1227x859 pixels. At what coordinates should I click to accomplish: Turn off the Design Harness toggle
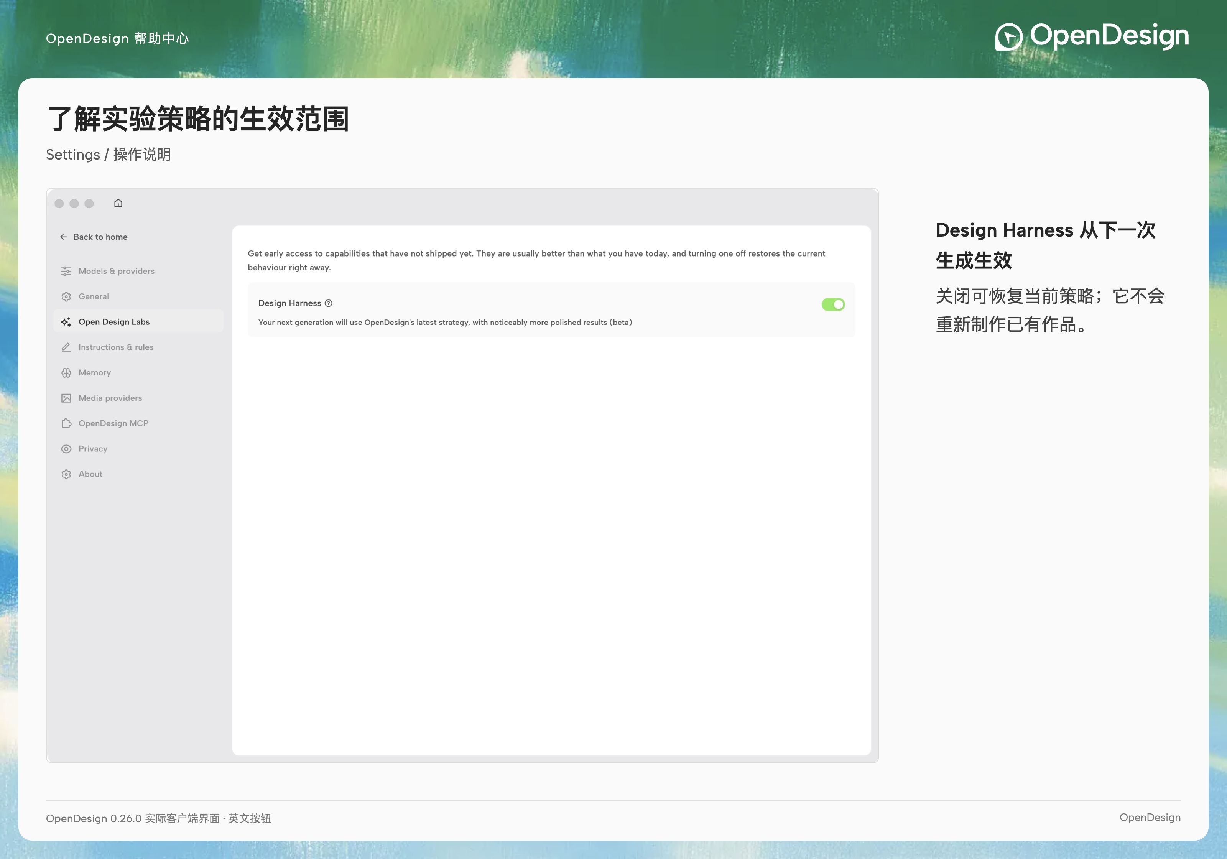tap(833, 304)
